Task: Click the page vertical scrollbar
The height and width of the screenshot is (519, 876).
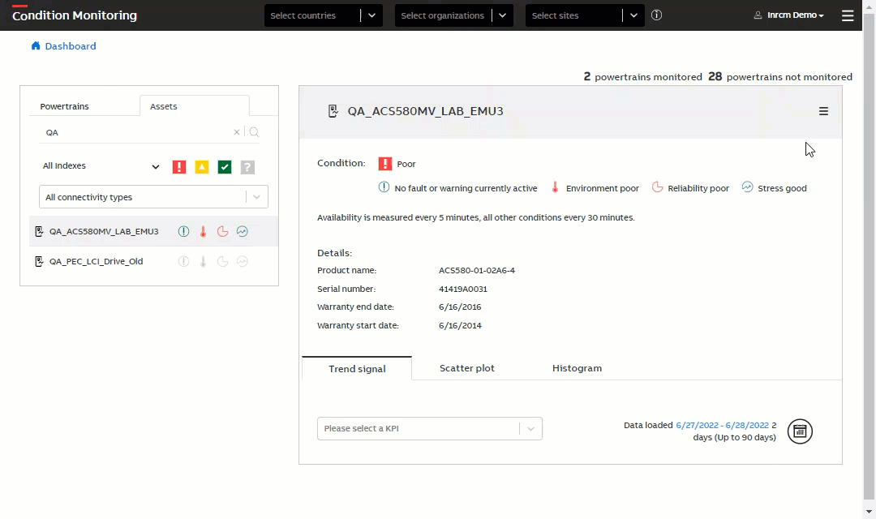Action: (x=869, y=257)
